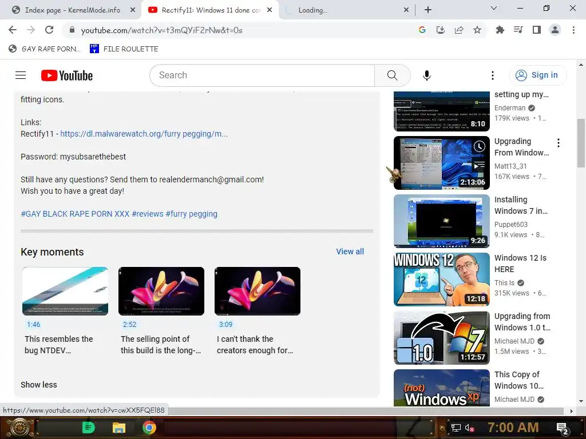Click the padlock site info icon

[x=72, y=30]
